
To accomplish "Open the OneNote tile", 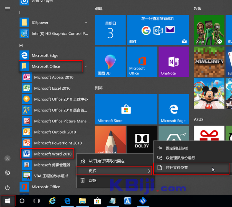I will (x=174, y=62).
